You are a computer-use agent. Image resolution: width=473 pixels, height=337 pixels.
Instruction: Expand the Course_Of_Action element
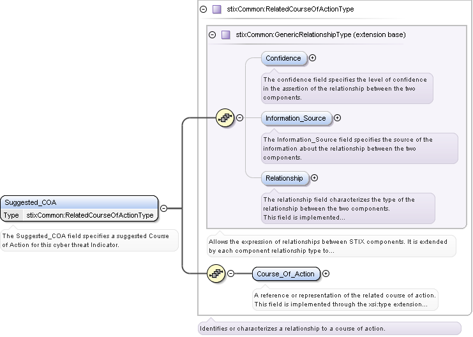coord(326,274)
